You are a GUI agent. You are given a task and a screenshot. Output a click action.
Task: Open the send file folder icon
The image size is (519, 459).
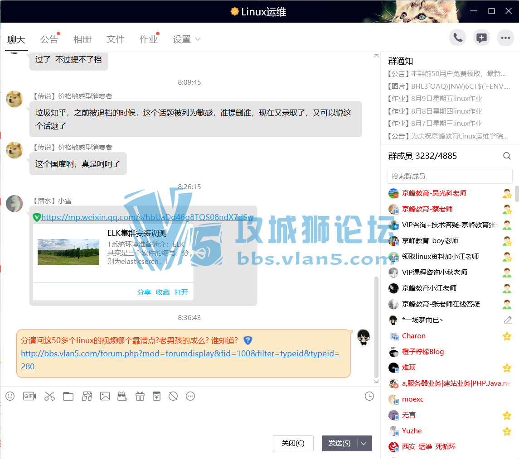(68, 396)
